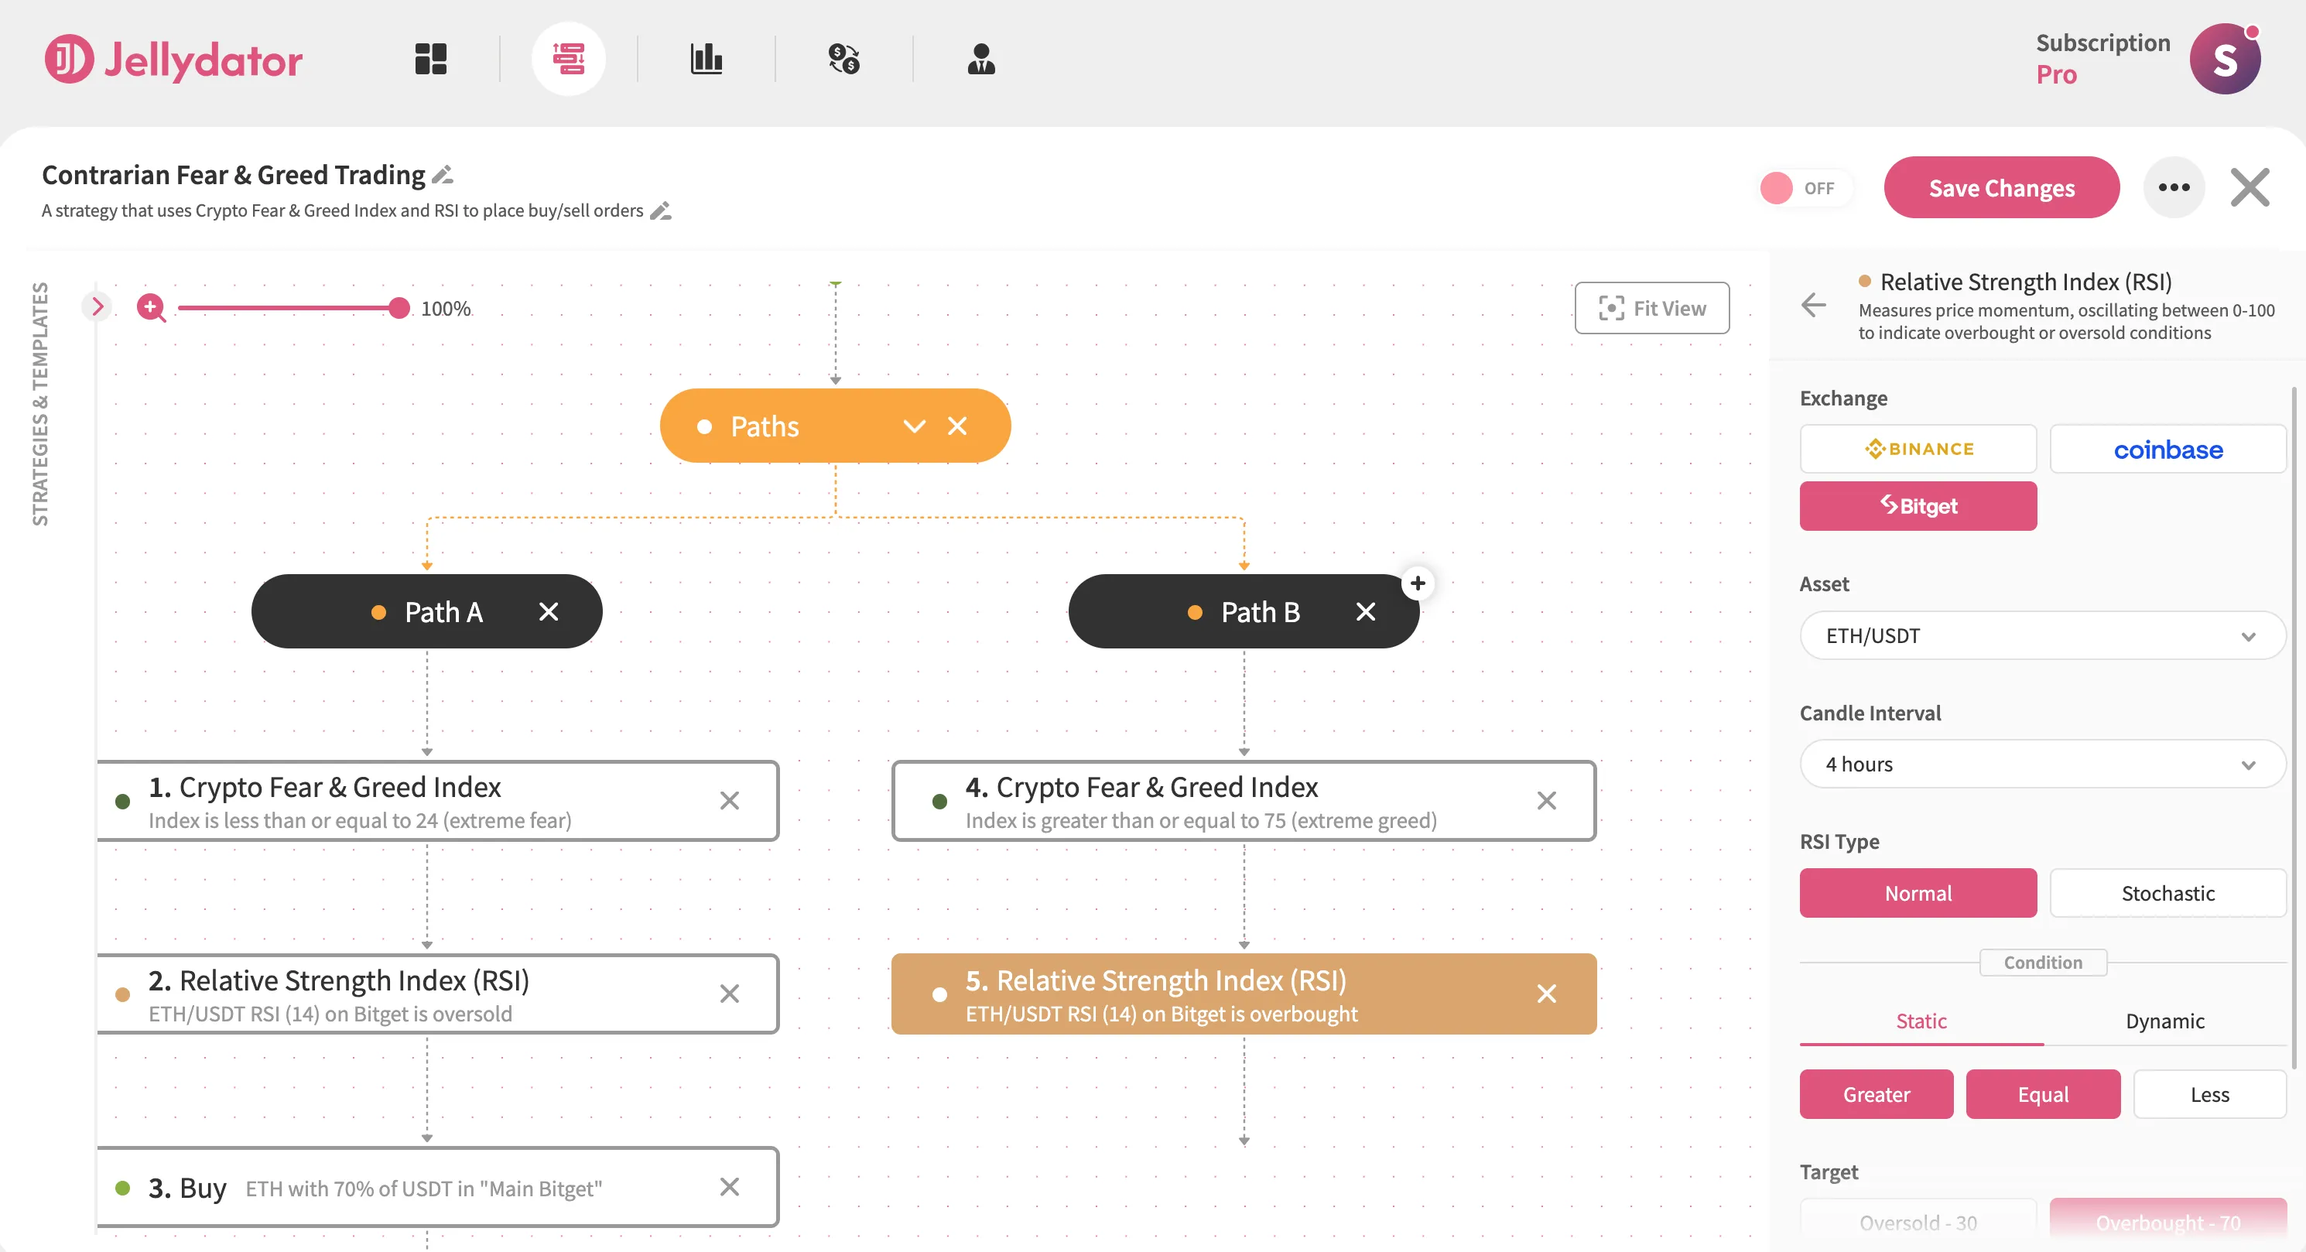Viewport: 2306px width, 1252px height.
Task: Select Bitget exchange
Action: (1918, 505)
